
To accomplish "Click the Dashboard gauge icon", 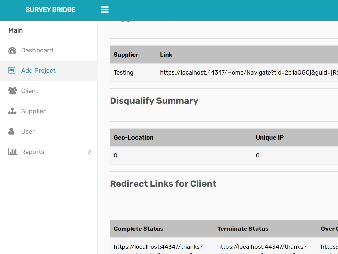I will (12, 50).
